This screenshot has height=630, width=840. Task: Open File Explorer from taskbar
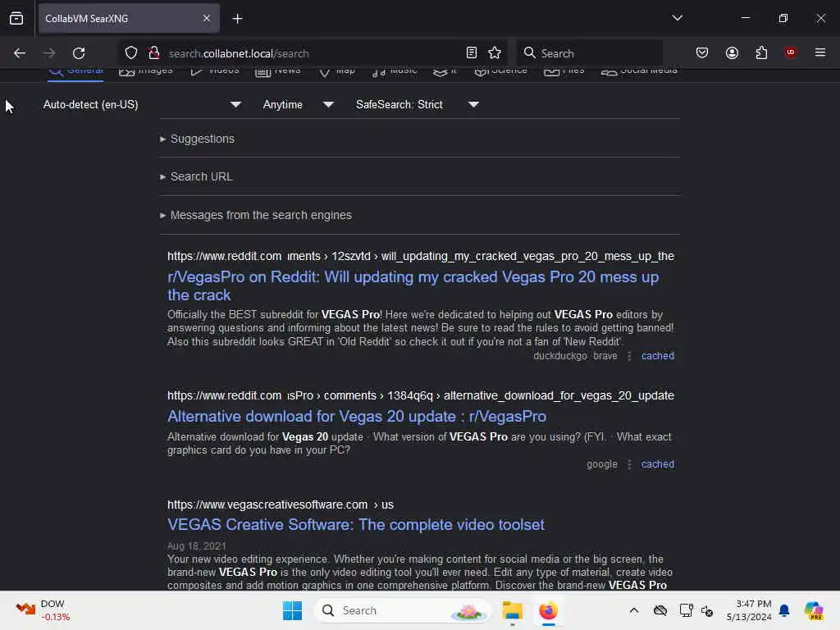(512, 610)
